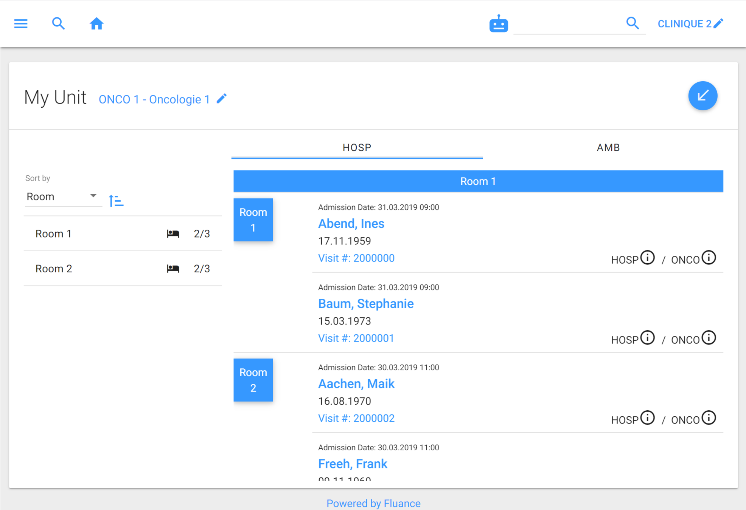
Task: Show ONCO info for Baum, Stephanie
Action: pos(709,338)
